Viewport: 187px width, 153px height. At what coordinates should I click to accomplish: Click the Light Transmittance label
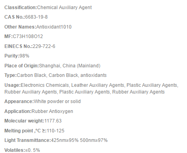[x=28, y=140]
